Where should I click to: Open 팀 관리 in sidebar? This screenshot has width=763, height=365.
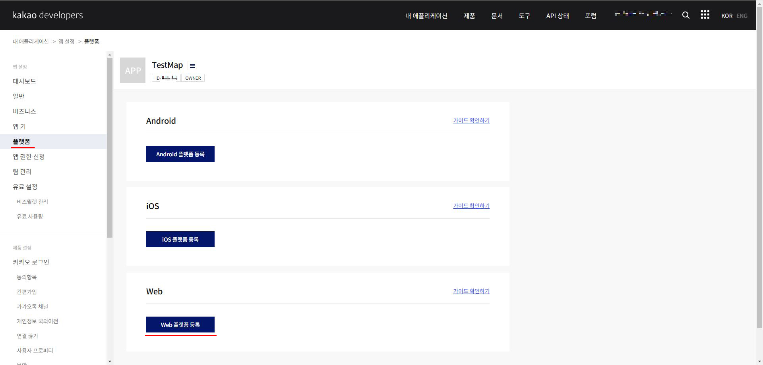click(x=22, y=171)
